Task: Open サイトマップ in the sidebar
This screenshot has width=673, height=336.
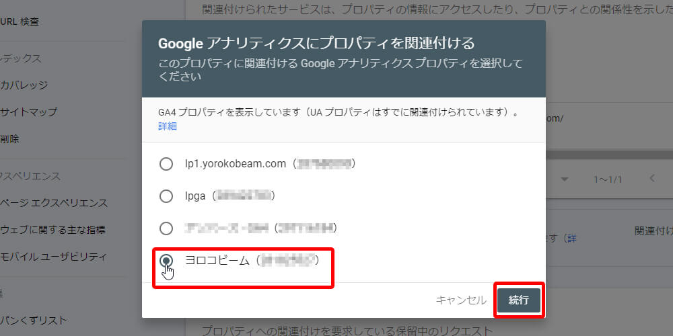Action: pyautogui.click(x=28, y=112)
